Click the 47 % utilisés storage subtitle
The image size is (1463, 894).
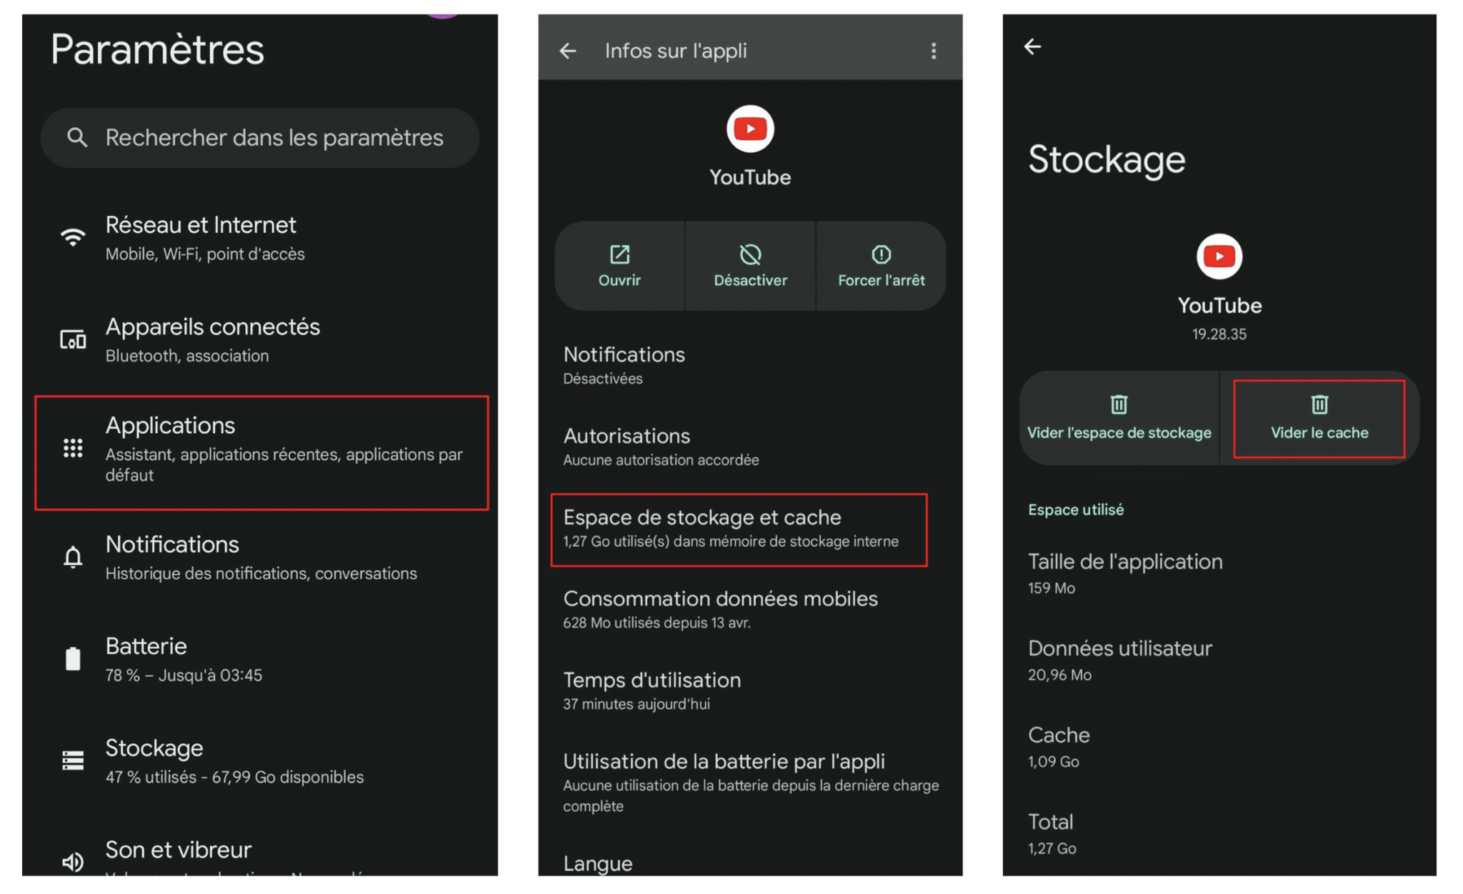(234, 778)
